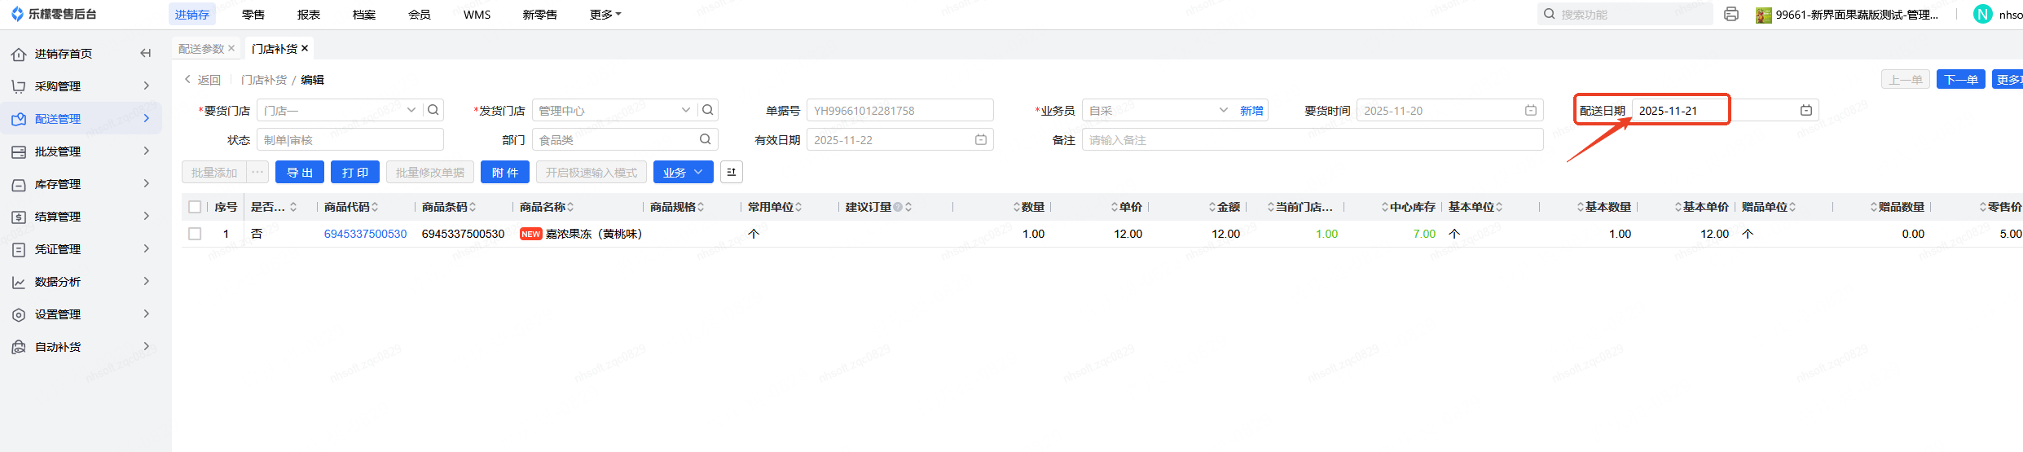
Task: Open product code link 6945337500530
Action: 365,234
